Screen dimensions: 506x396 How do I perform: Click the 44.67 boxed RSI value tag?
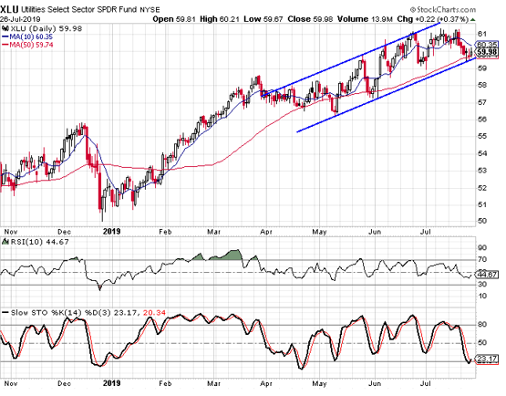coord(487,276)
